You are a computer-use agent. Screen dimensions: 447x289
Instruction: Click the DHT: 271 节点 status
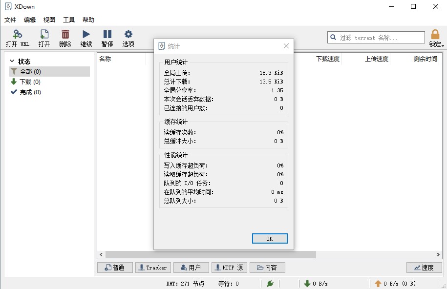(185, 284)
